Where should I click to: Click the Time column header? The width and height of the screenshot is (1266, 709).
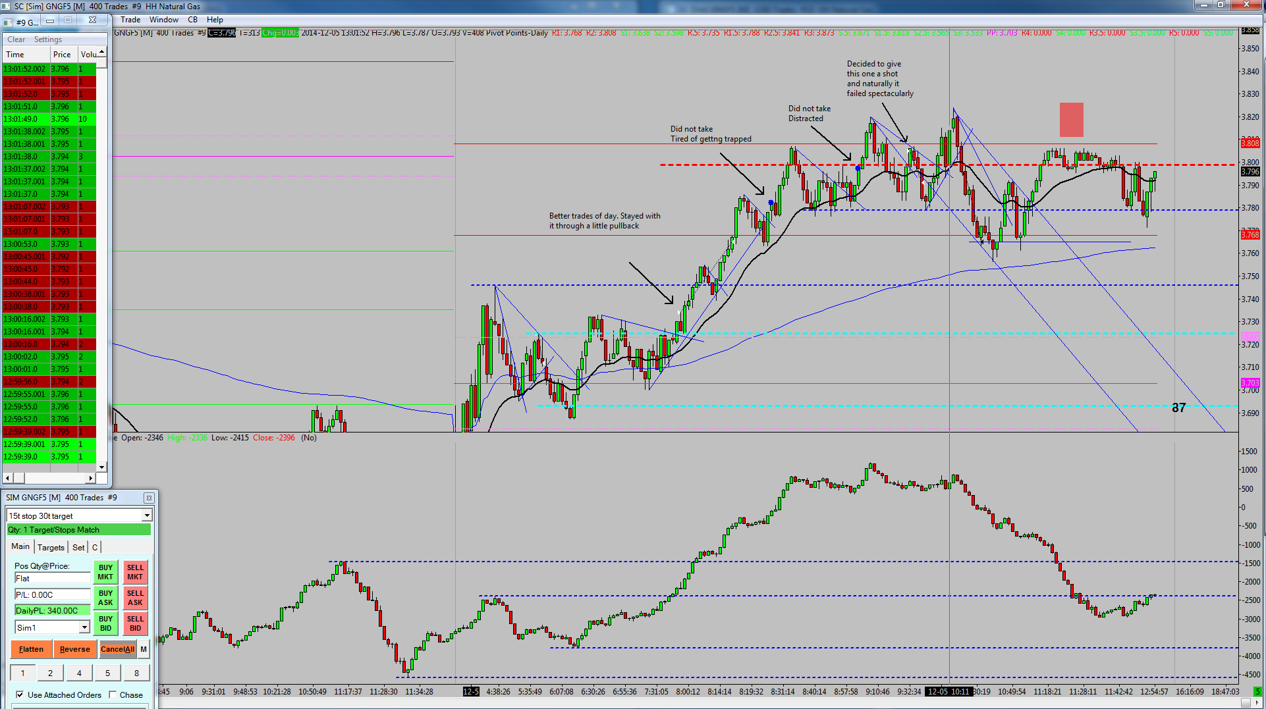[x=26, y=55]
